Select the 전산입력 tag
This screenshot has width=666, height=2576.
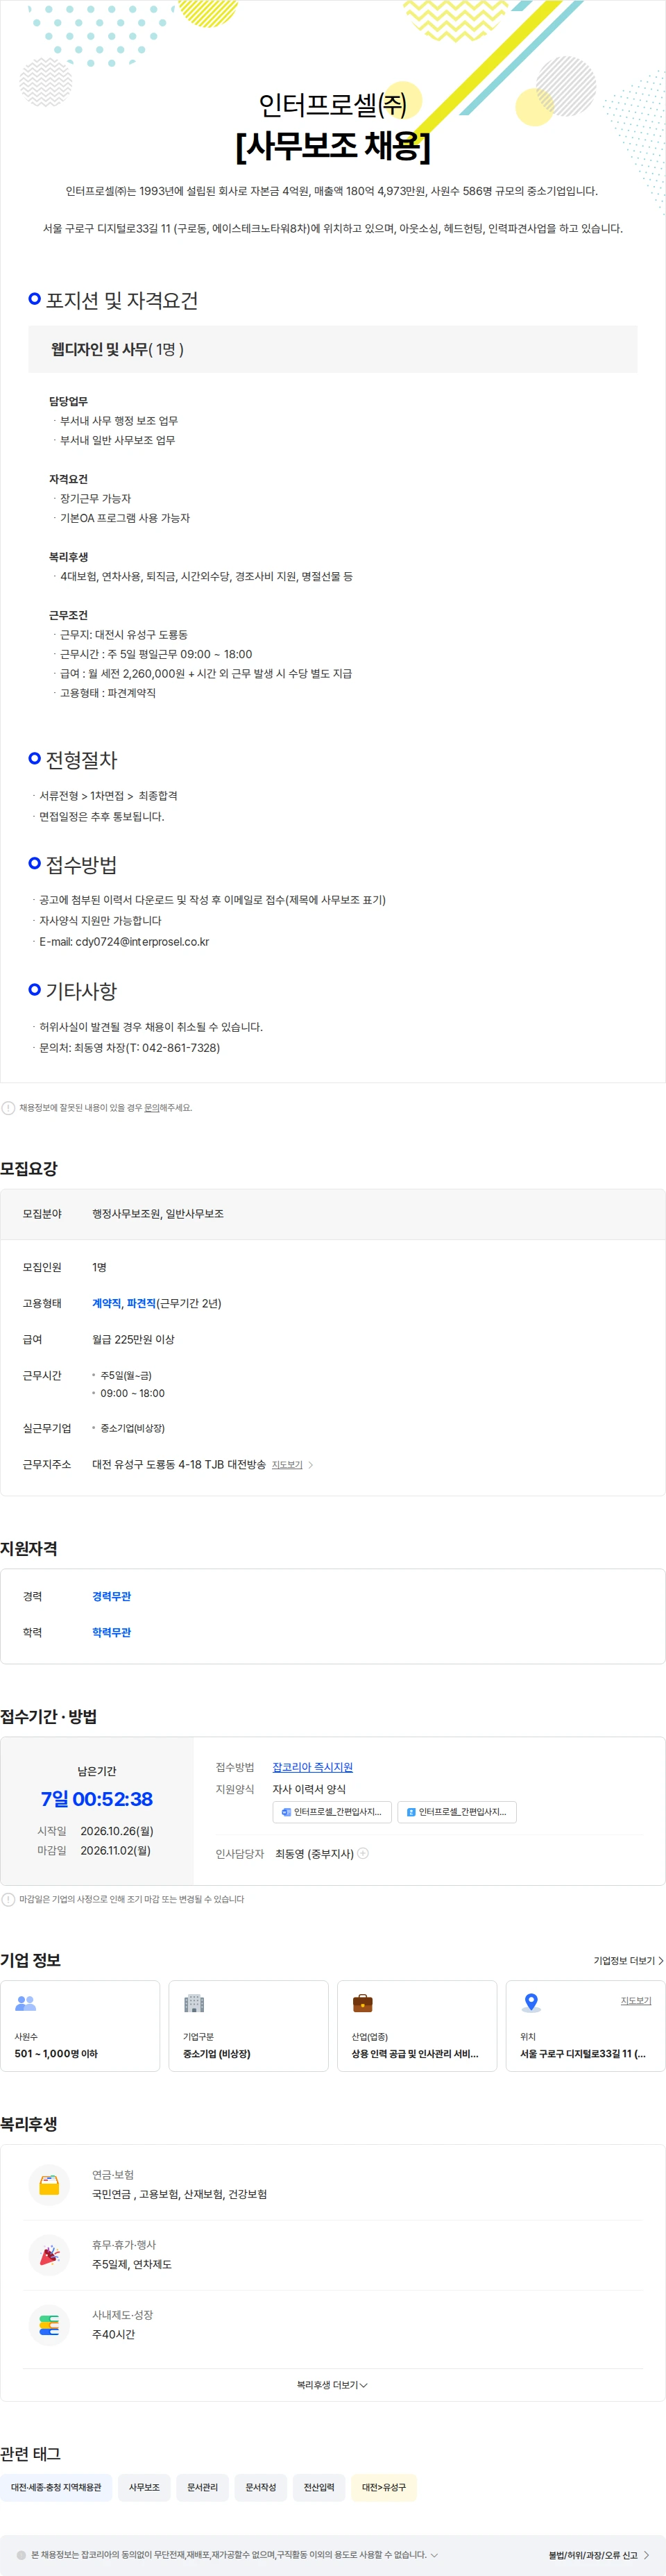320,2487
